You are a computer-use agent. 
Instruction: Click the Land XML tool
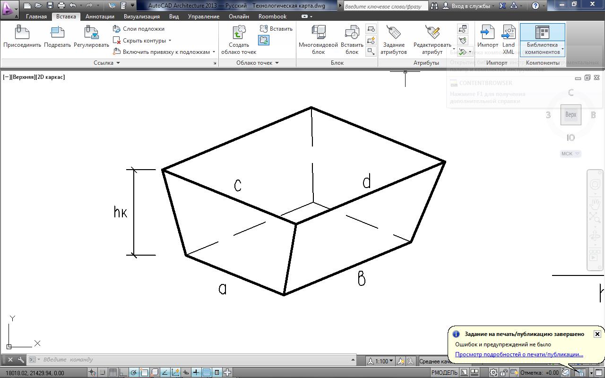click(x=509, y=40)
